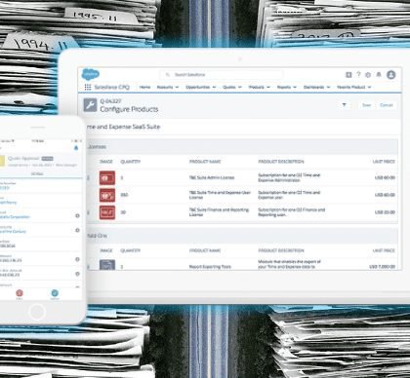Click the Save button
The width and height of the screenshot is (410, 378).
[366, 105]
